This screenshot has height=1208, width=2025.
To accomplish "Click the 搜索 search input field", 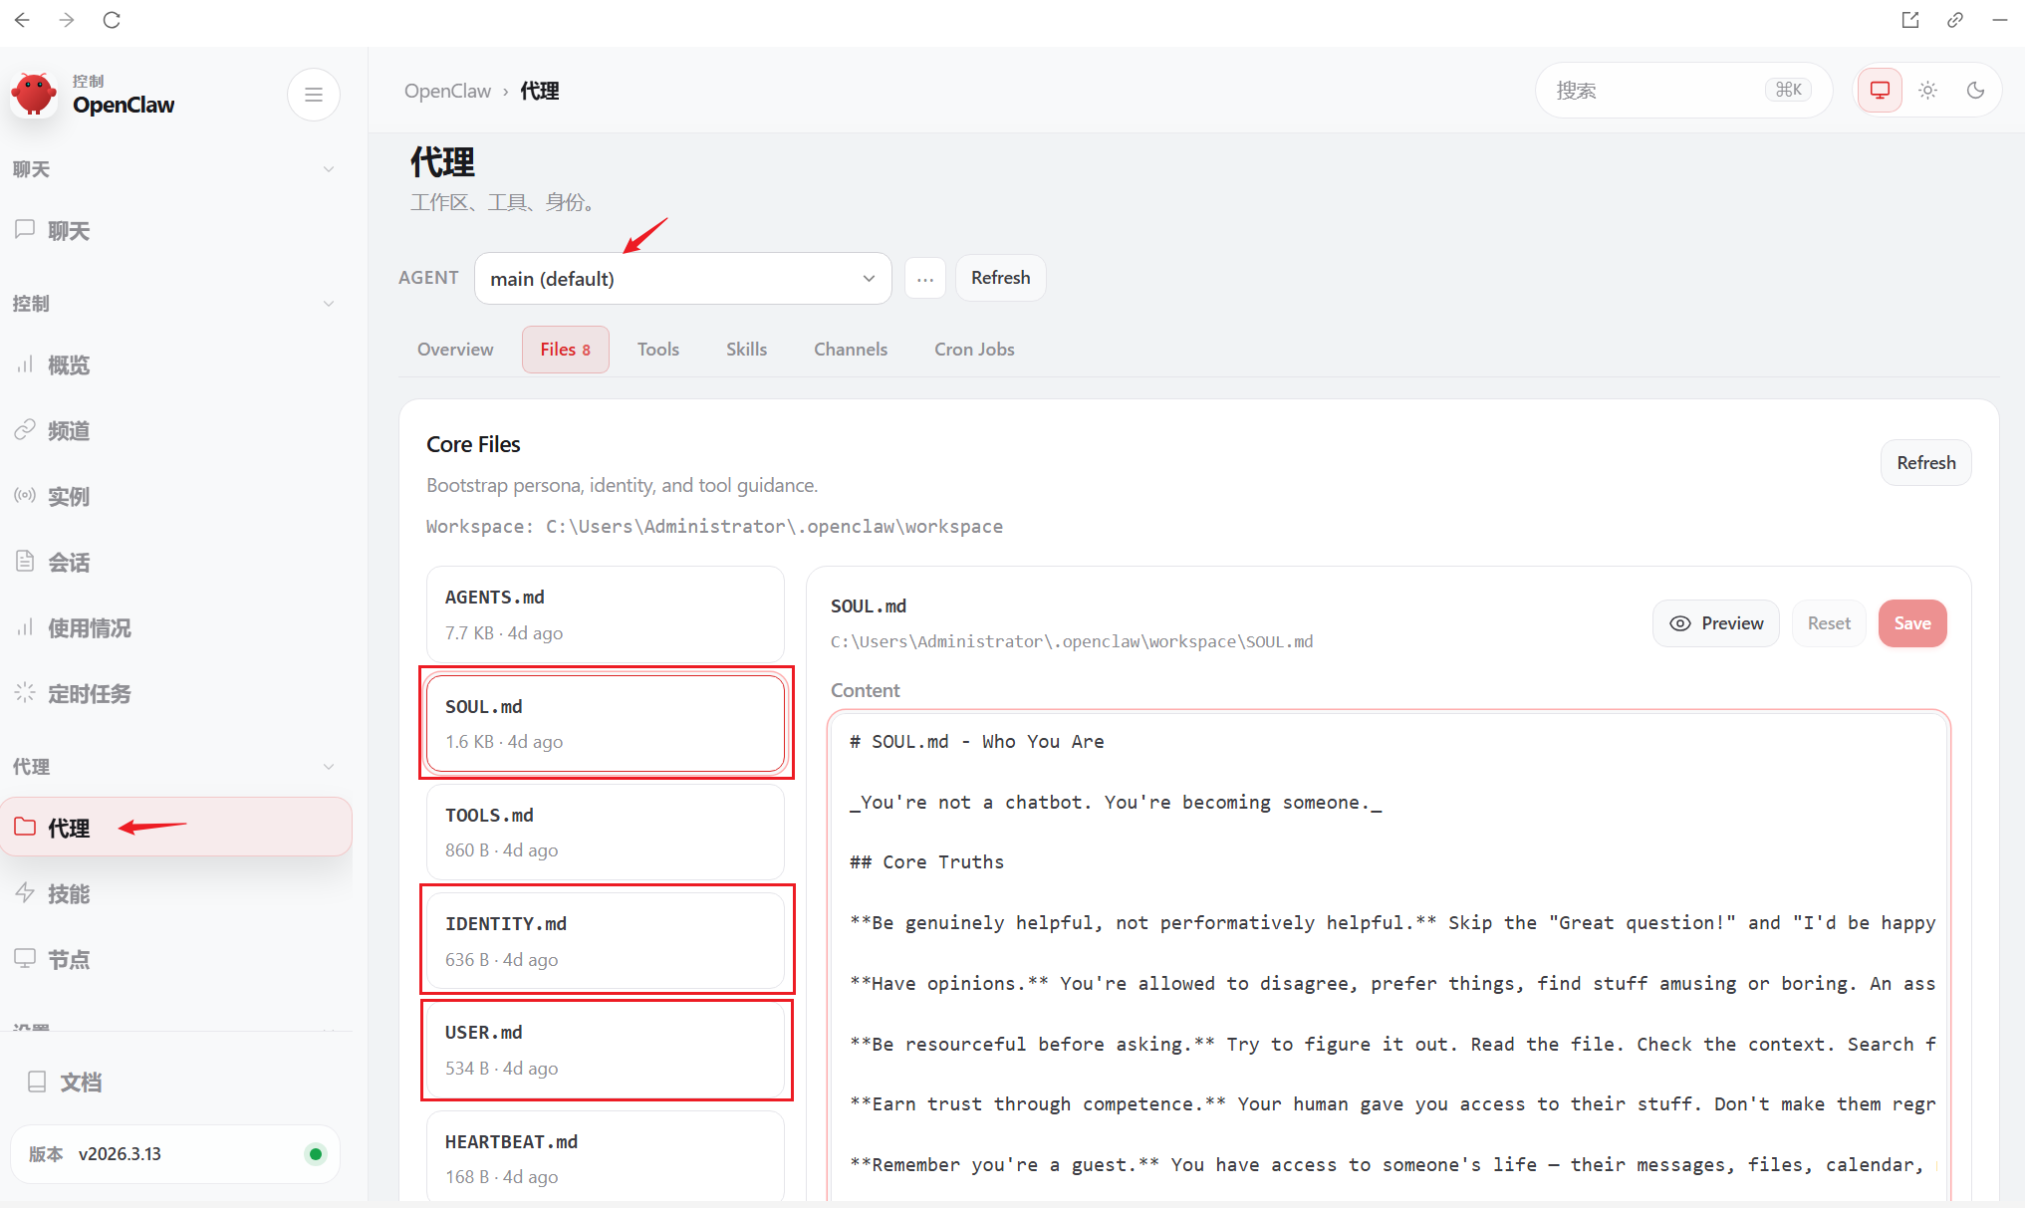I will pyautogui.click(x=1653, y=91).
